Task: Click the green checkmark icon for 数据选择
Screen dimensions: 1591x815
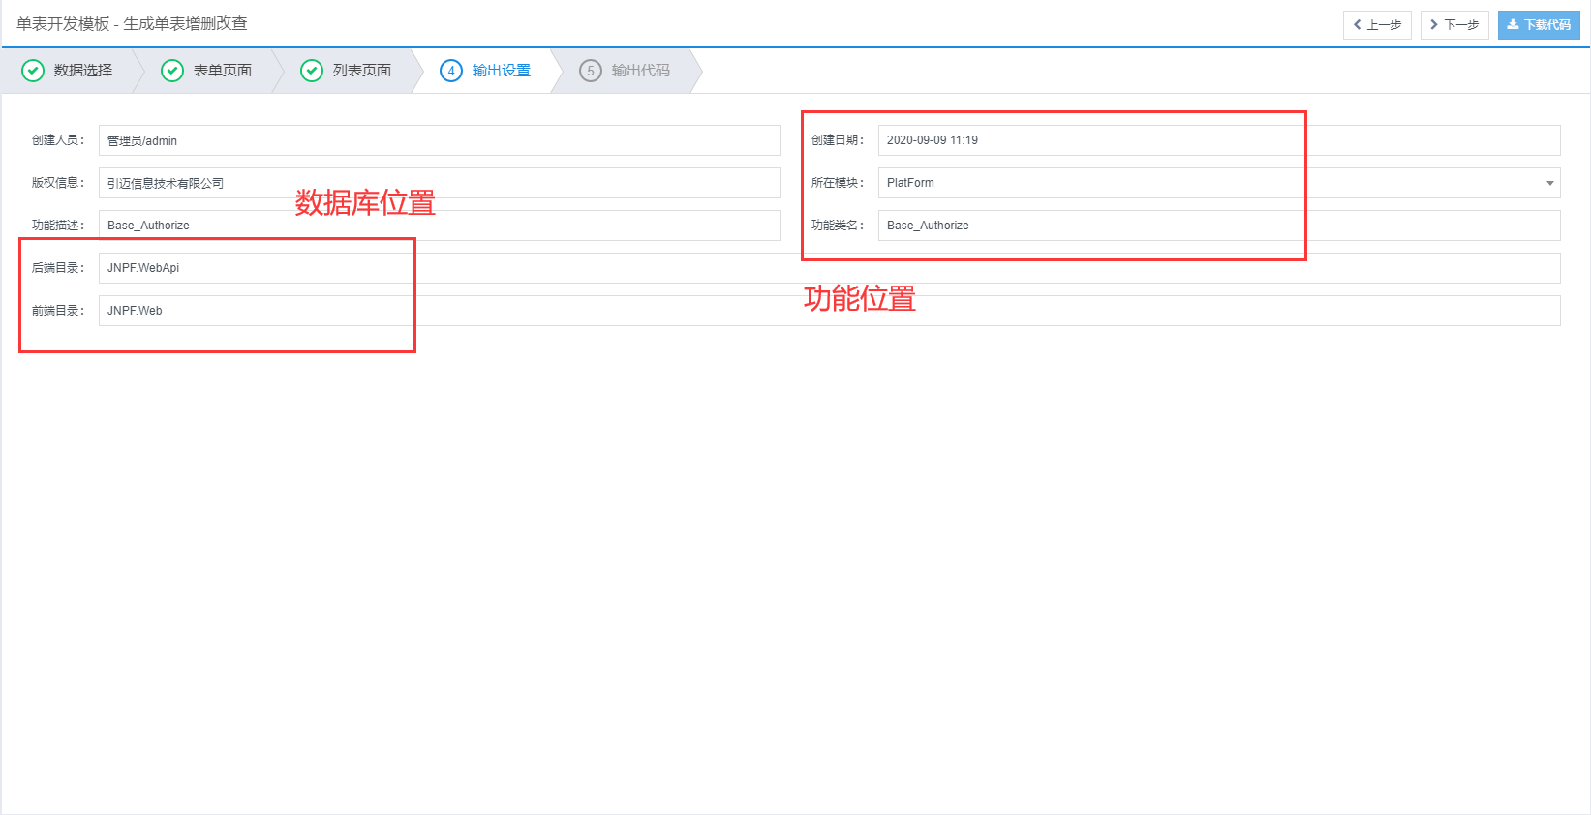Action: [33, 71]
